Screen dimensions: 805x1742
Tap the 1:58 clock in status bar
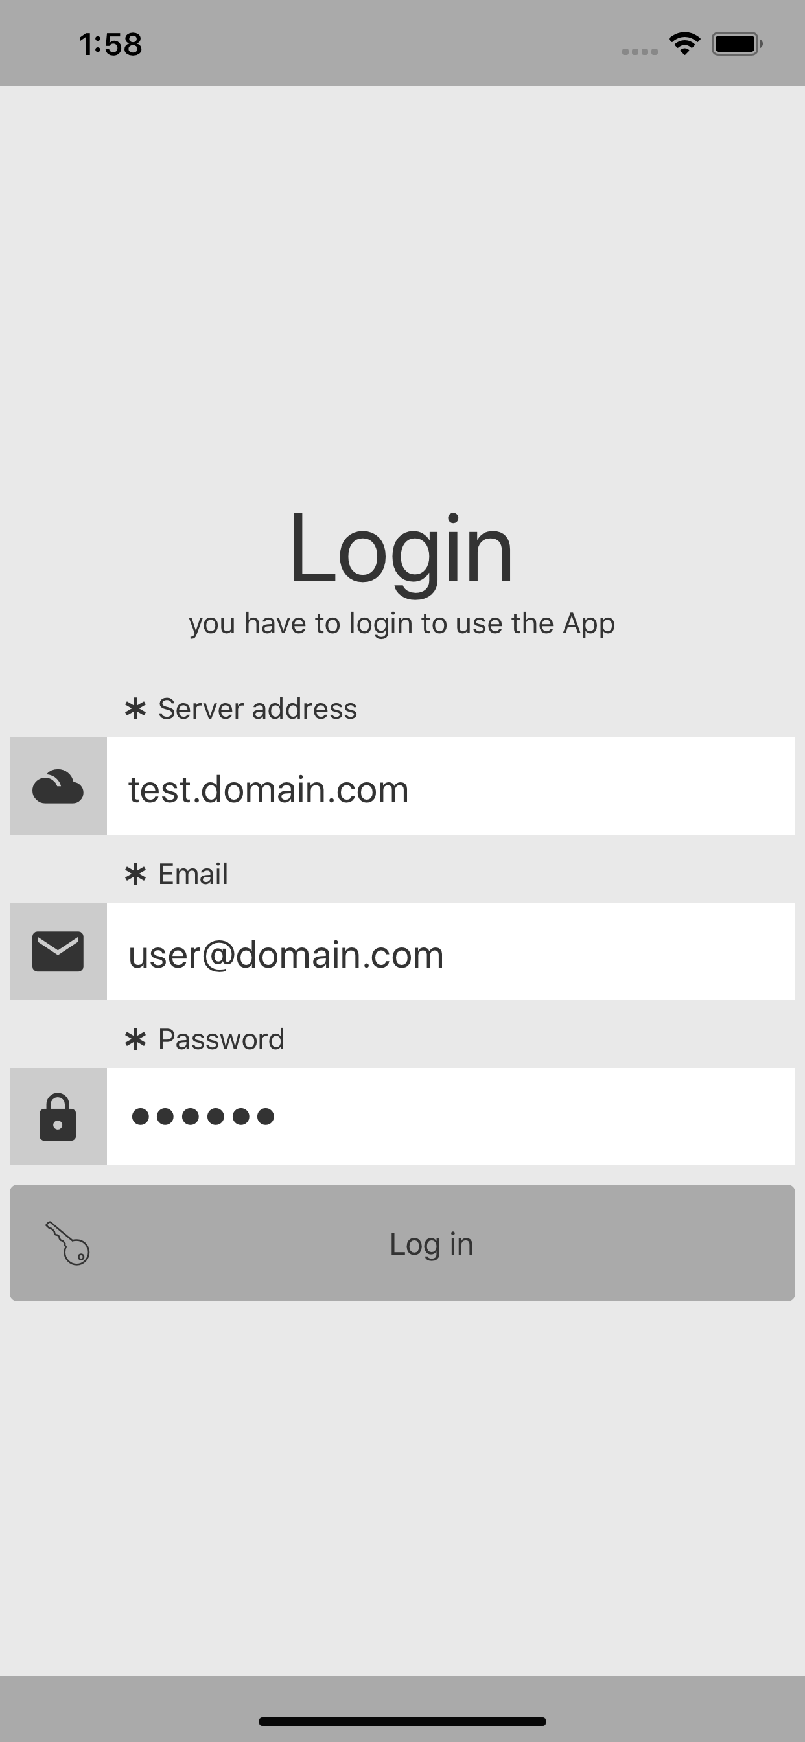pyautogui.click(x=111, y=45)
